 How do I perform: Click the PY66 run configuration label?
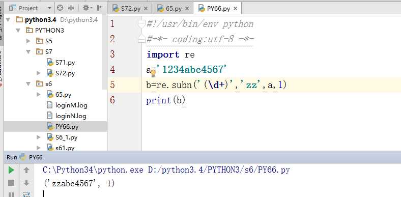point(36,157)
